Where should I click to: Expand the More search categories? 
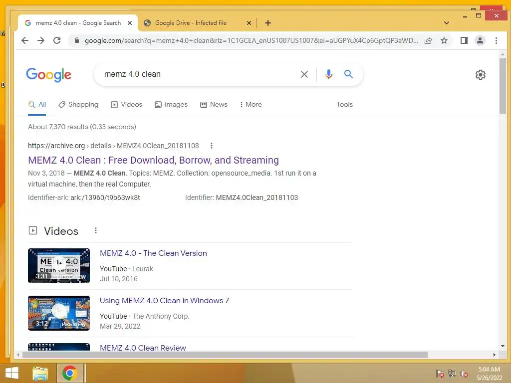click(x=251, y=105)
